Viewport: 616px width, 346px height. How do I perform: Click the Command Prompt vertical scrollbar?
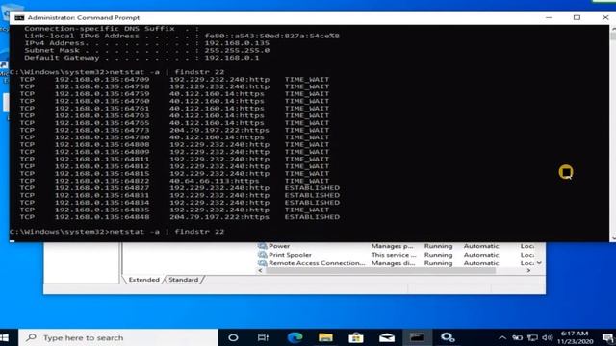[613, 134]
